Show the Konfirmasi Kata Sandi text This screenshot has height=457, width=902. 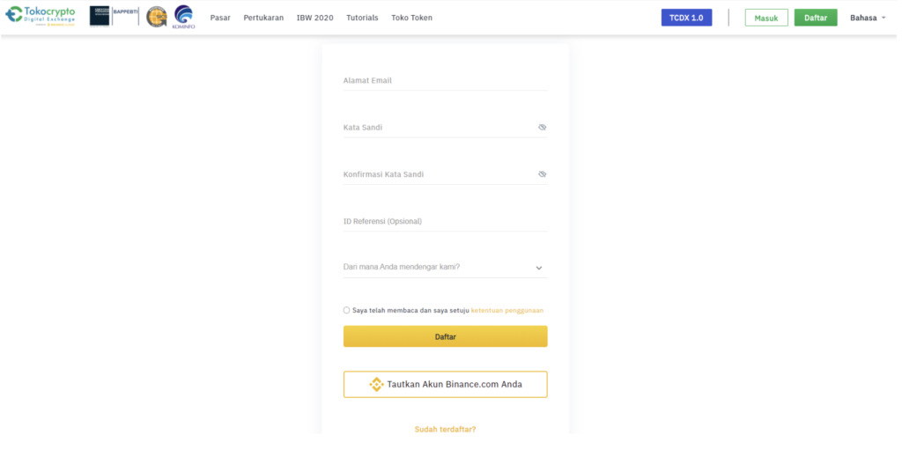coord(543,174)
